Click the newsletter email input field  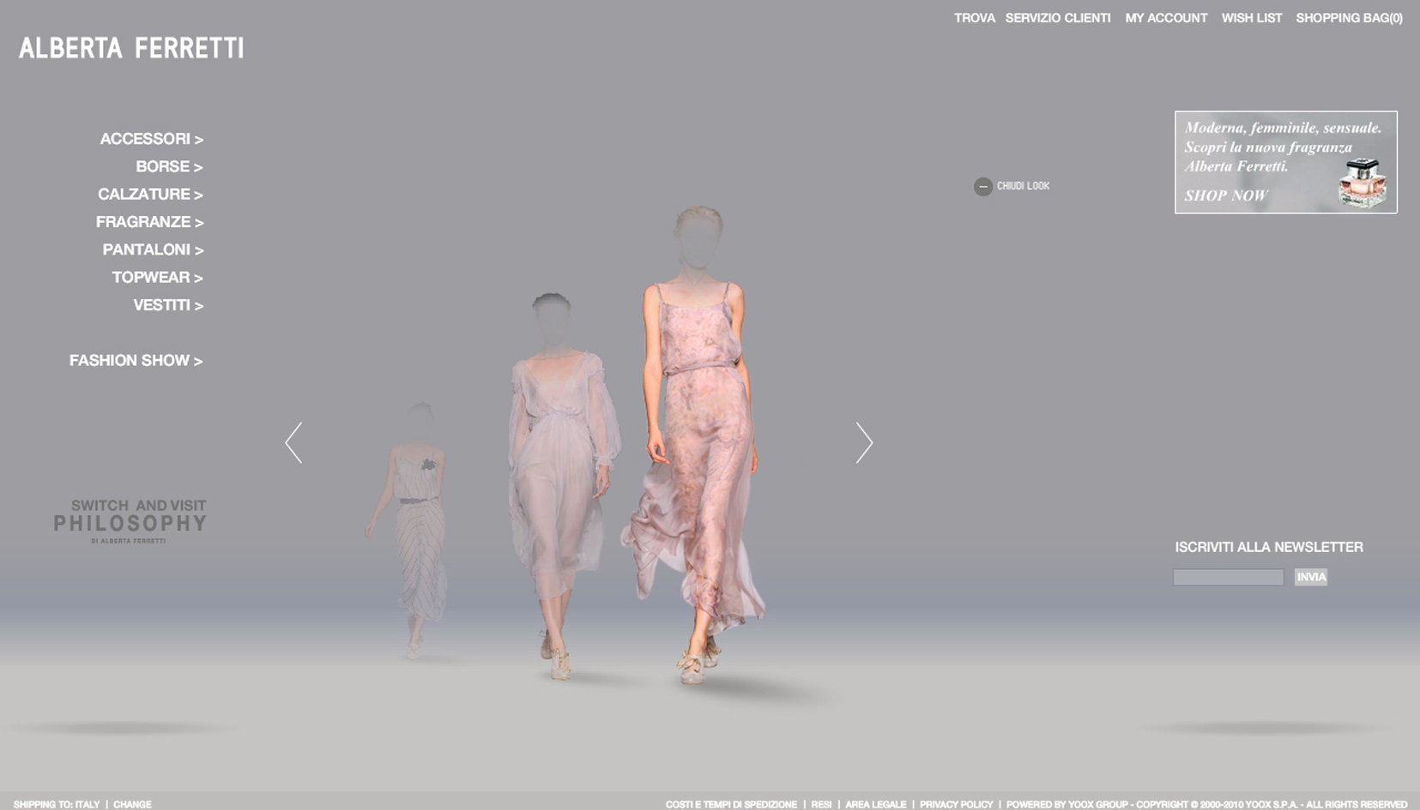(1228, 578)
